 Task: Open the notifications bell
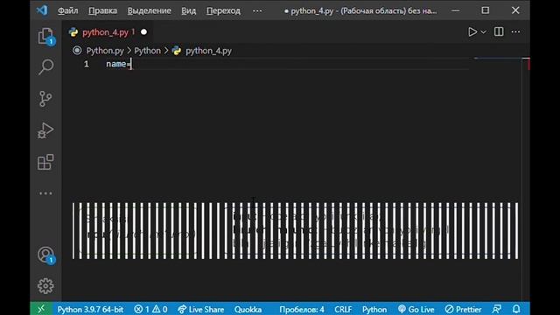[x=516, y=309]
